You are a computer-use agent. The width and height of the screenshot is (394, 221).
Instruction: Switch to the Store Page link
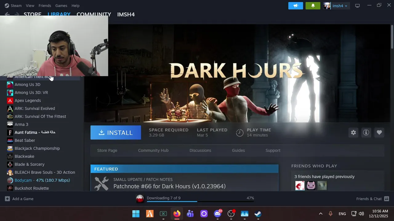pos(107,150)
